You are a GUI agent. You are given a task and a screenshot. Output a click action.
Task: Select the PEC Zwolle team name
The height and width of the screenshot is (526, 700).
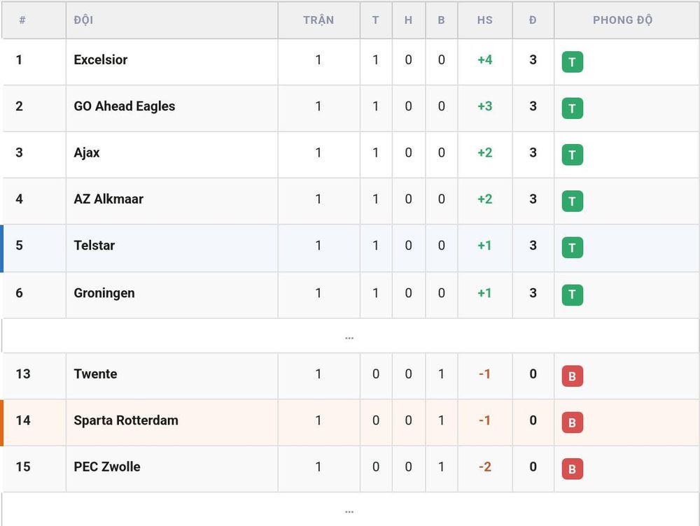tap(107, 467)
